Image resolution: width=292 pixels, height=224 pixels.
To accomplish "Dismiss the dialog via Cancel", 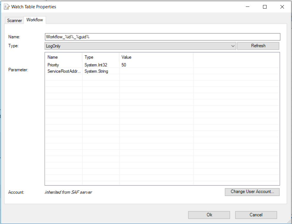I will pyautogui.click(x=256, y=215).
